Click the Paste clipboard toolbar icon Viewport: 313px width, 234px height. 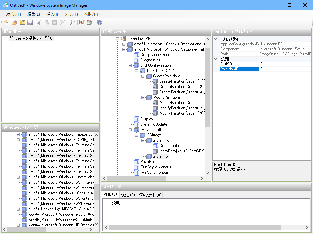pos(55,22)
